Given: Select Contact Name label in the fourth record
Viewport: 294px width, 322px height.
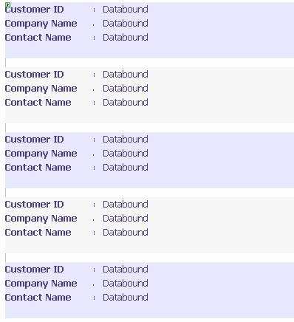Looking at the screenshot, I should (38, 233).
